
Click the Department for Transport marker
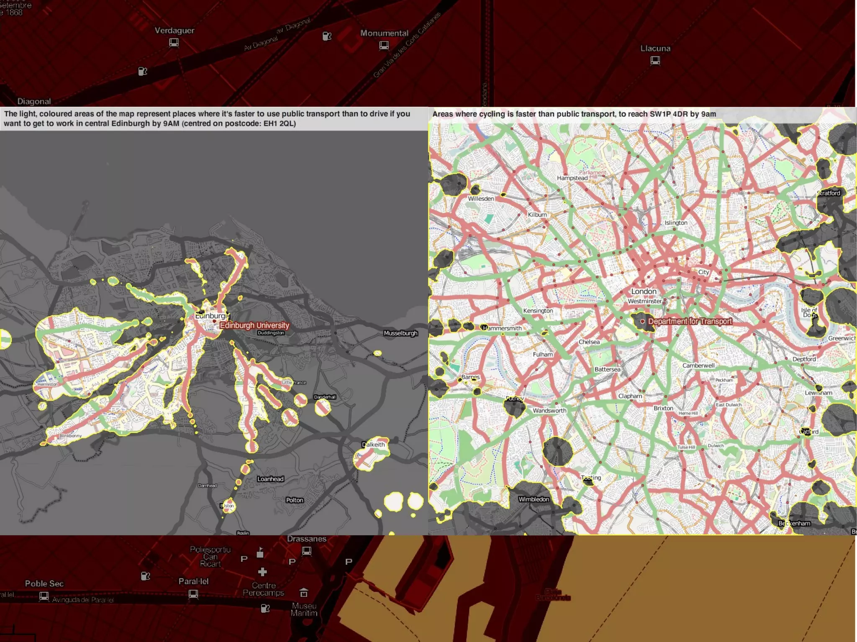pyautogui.click(x=643, y=322)
